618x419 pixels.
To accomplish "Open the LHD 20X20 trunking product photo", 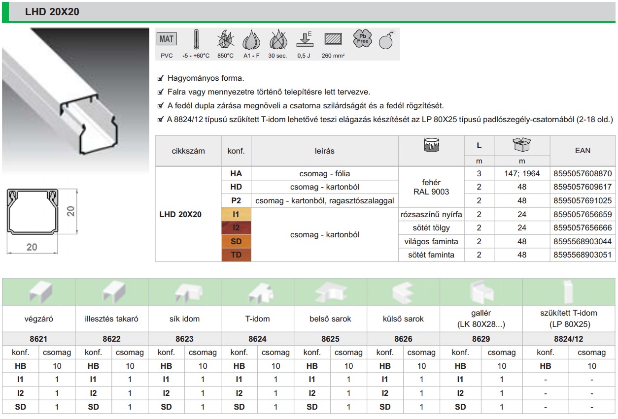I will click(x=76, y=101).
